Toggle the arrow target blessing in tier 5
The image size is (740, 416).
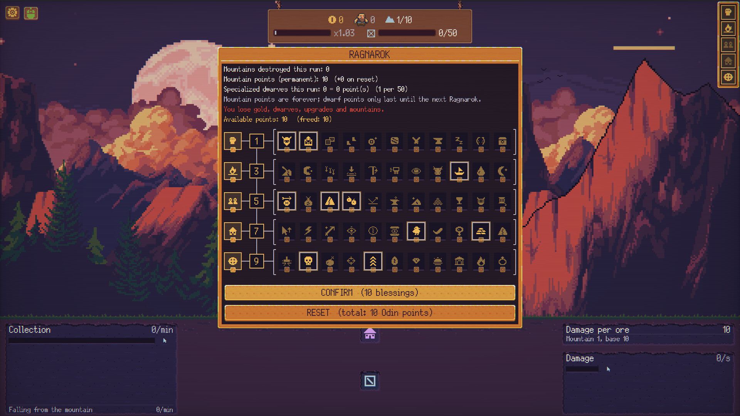(287, 201)
